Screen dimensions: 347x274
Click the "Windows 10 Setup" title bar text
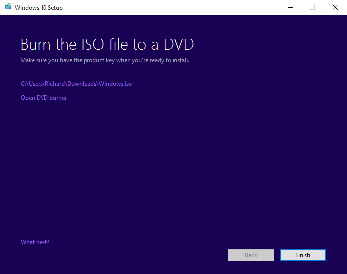click(39, 8)
